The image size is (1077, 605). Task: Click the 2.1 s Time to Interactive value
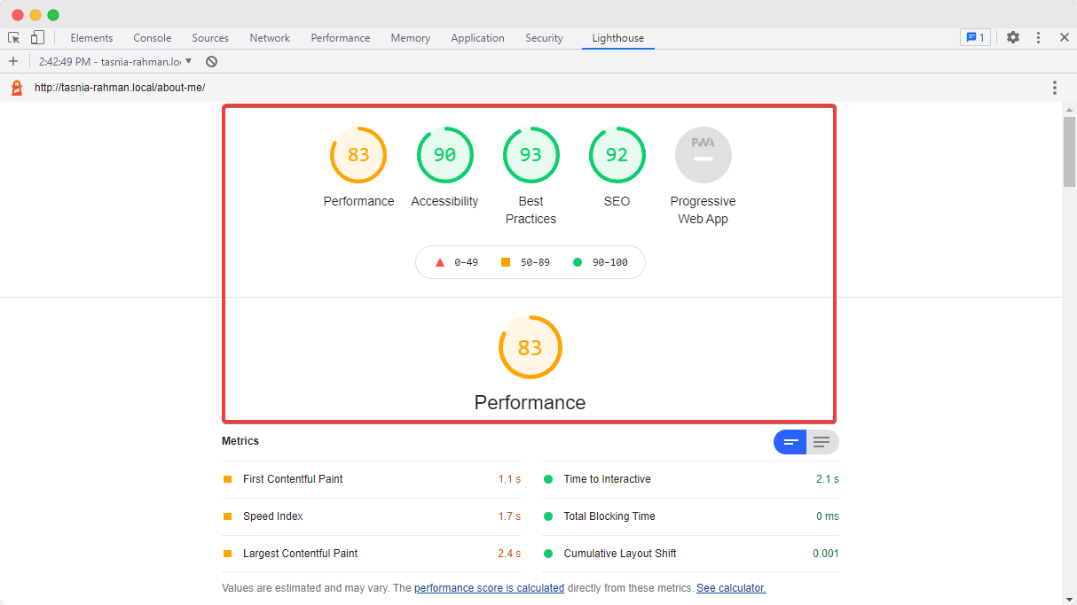[x=827, y=479]
